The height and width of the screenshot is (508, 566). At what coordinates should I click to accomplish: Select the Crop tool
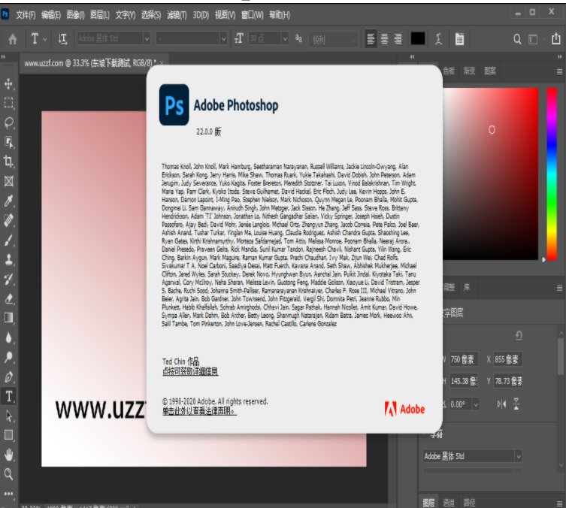9,162
